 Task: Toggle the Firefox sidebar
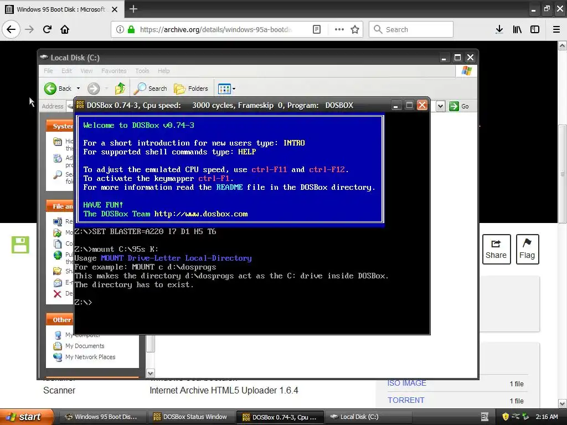[535, 29]
